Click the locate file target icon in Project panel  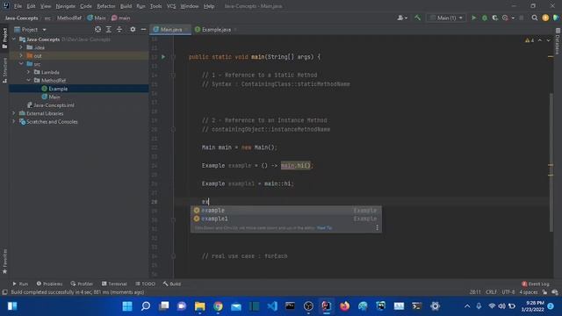pos(97,29)
